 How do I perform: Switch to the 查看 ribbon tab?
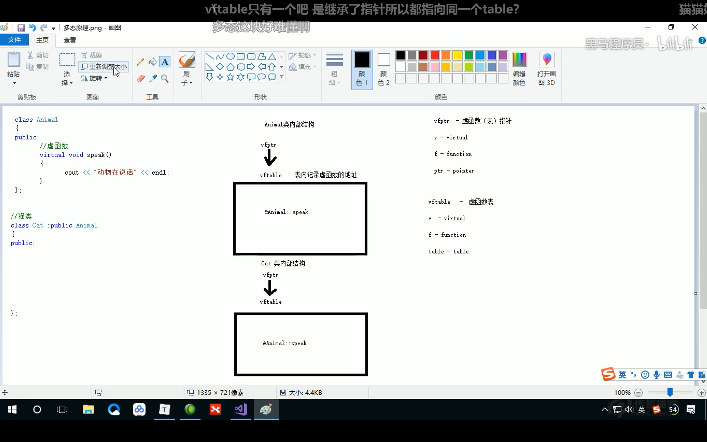70,40
